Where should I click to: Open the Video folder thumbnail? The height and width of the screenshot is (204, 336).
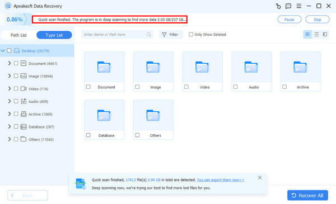point(202,68)
